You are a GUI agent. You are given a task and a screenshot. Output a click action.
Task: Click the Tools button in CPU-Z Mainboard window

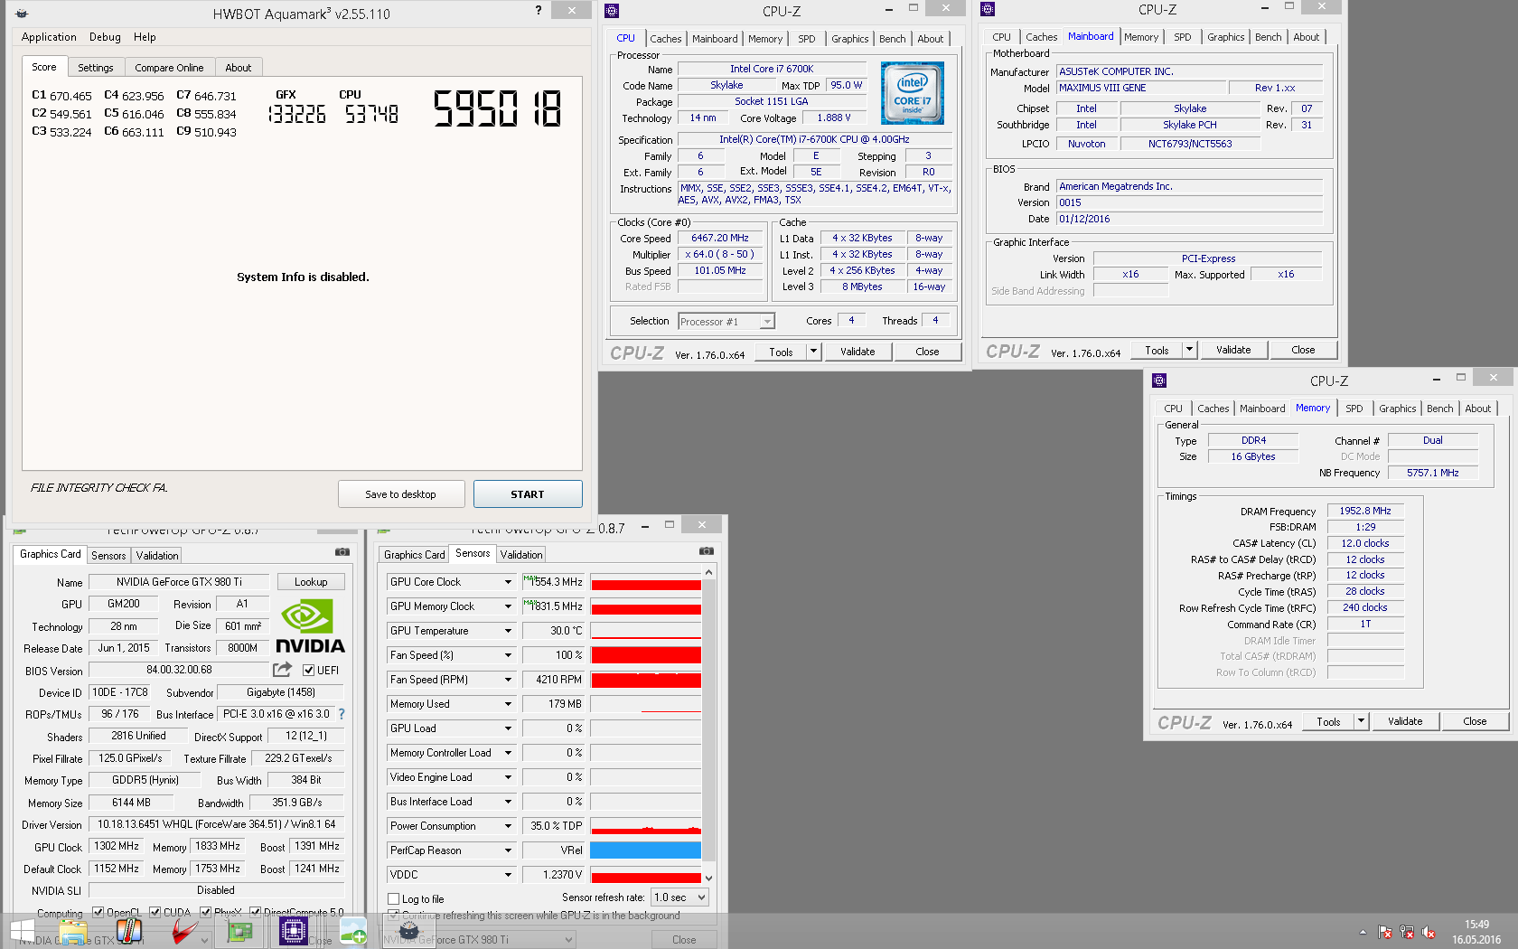1157,350
